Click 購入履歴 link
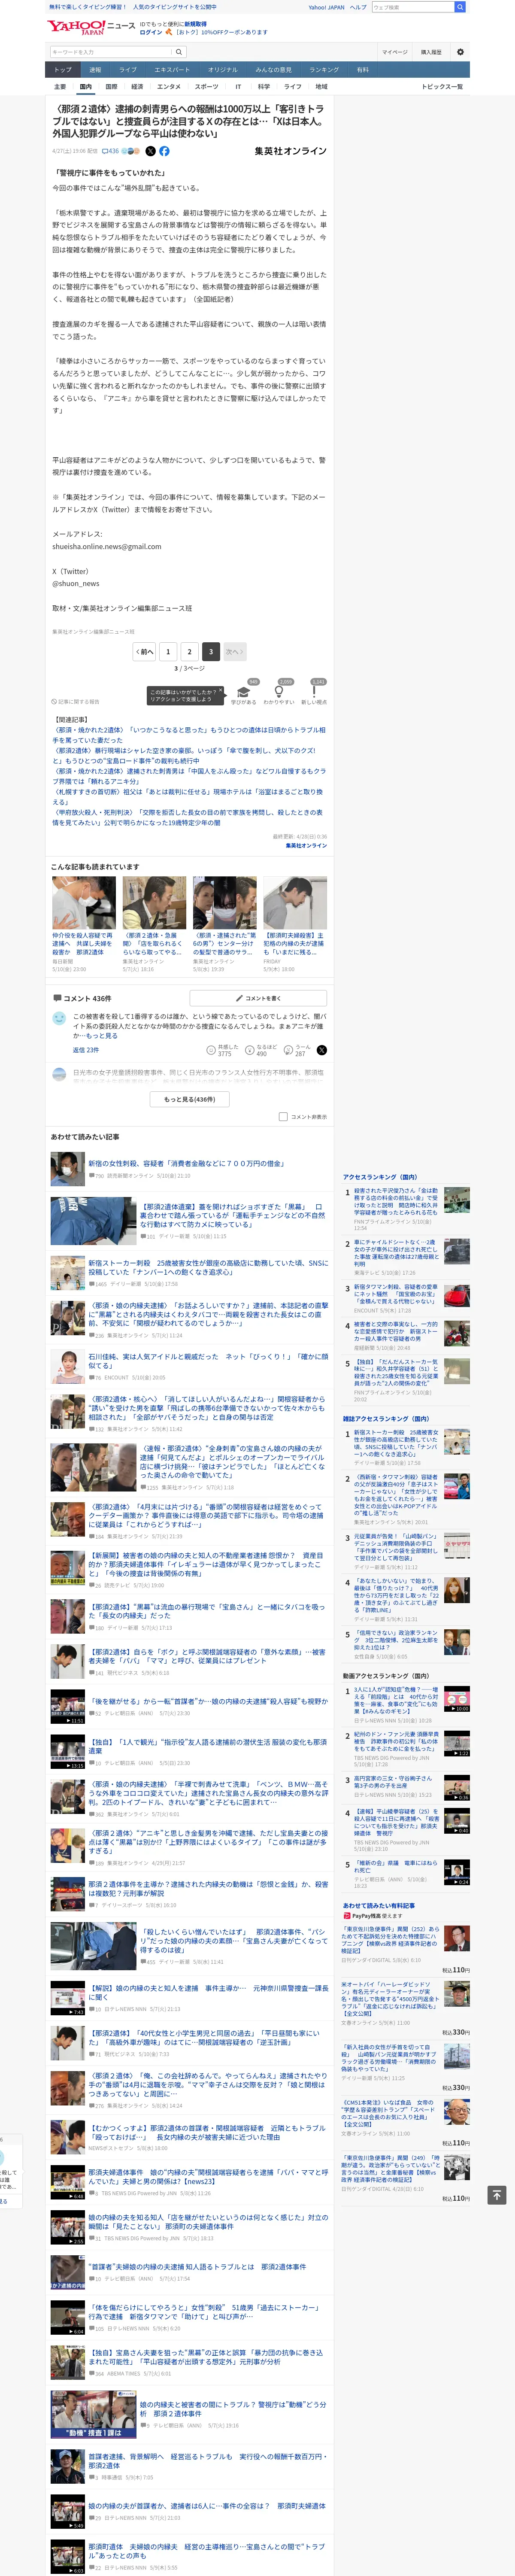 [x=431, y=52]
